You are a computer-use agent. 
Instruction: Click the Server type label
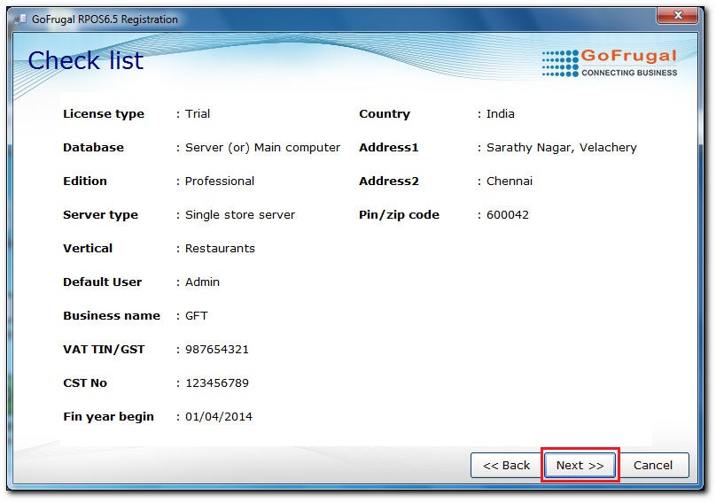point(100,215)
